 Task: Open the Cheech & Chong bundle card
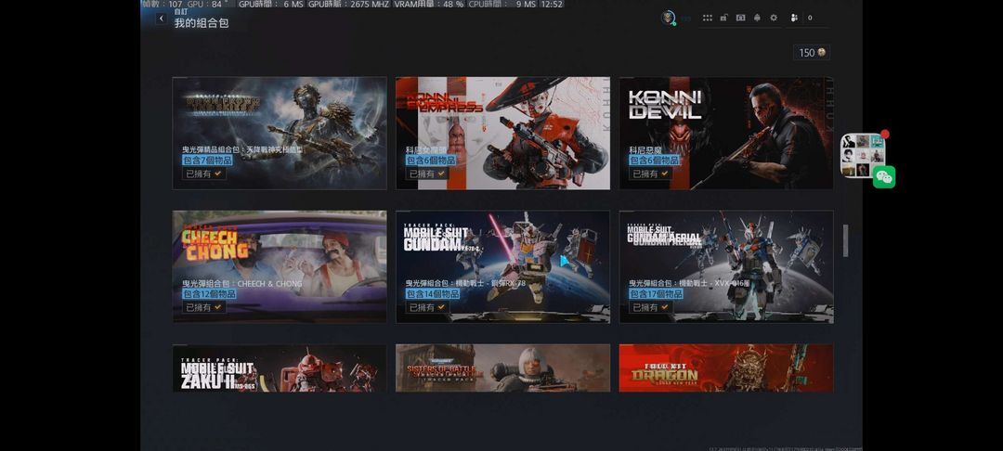coord(280,266)
